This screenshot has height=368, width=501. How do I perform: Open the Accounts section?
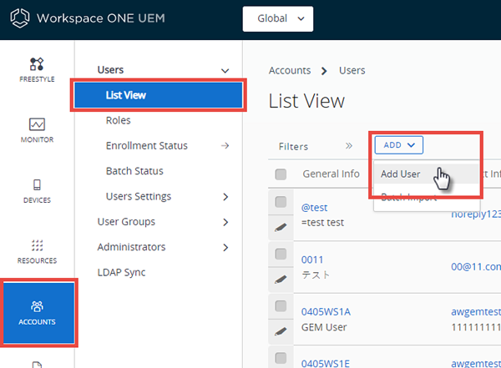[x=39, y=313]
